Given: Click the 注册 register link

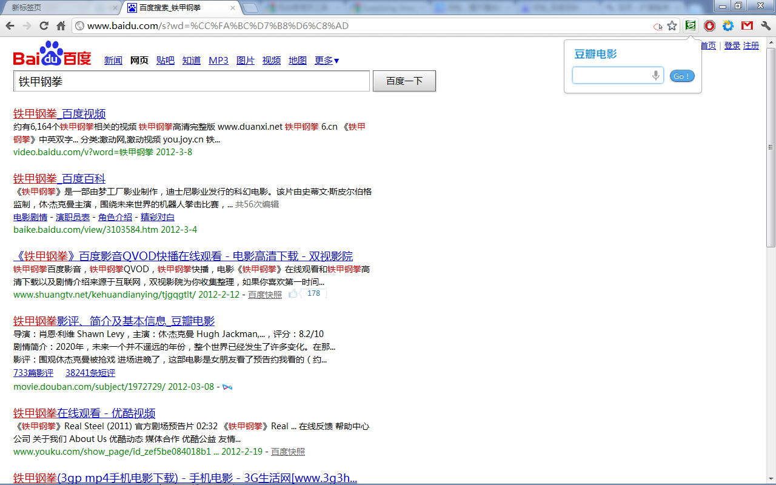Looking at the screenshot, I should pos(751,45).
